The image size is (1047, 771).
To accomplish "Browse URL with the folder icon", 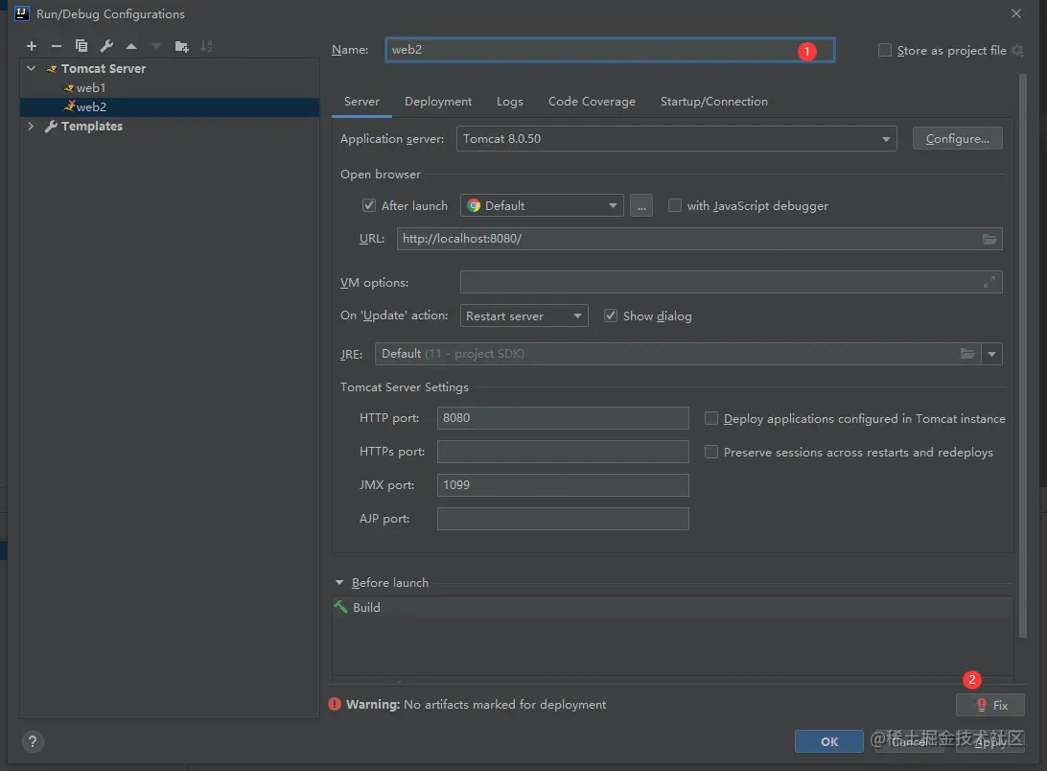I will point(989,239).
